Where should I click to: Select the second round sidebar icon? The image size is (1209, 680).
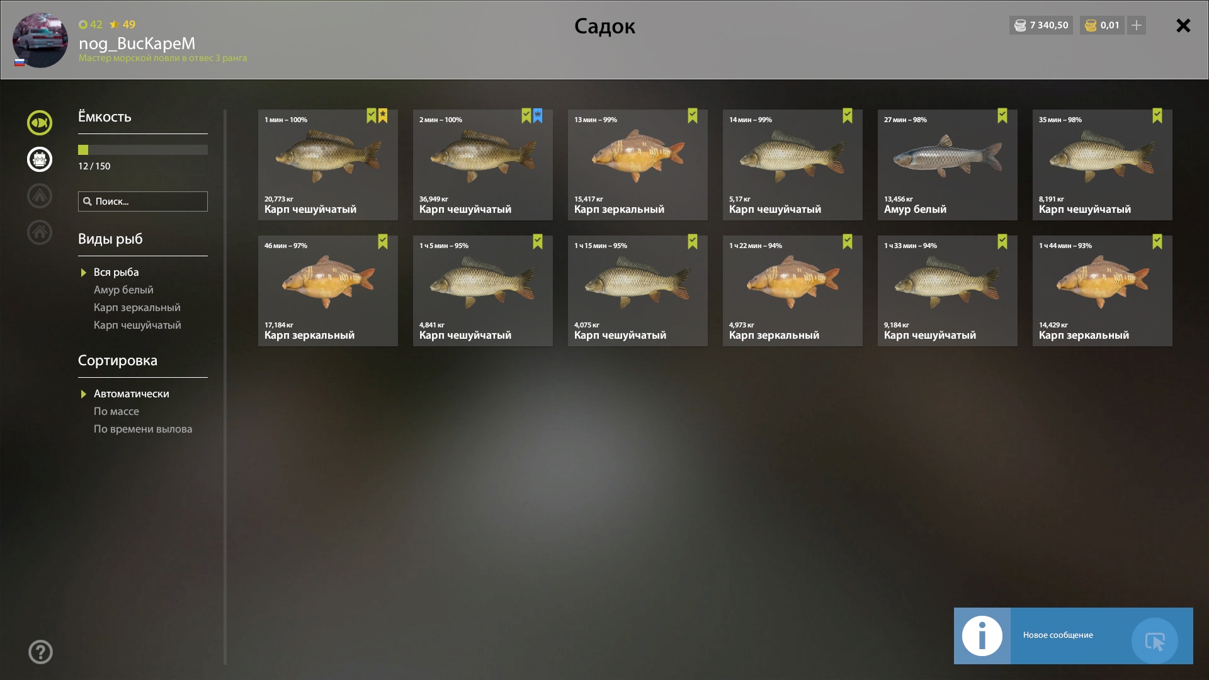(x=40, y=159)
